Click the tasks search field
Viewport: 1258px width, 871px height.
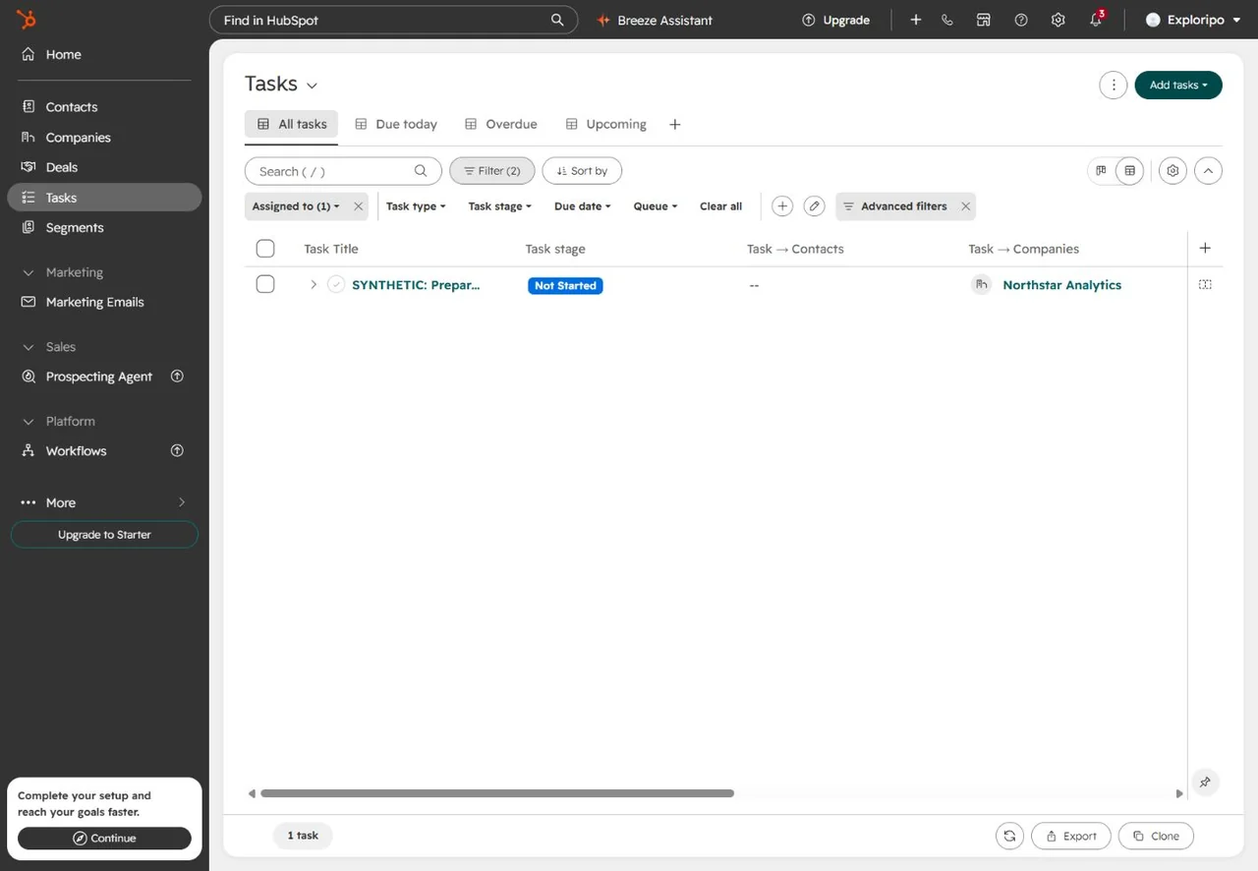pos(343,171)
